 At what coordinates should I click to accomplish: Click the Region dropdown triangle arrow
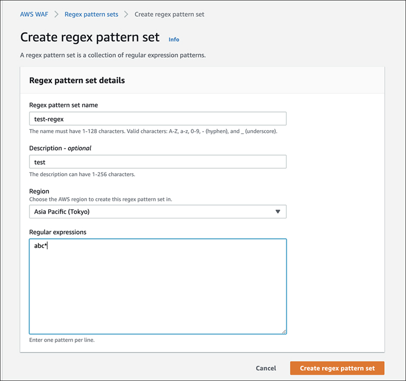pos(278,212)
